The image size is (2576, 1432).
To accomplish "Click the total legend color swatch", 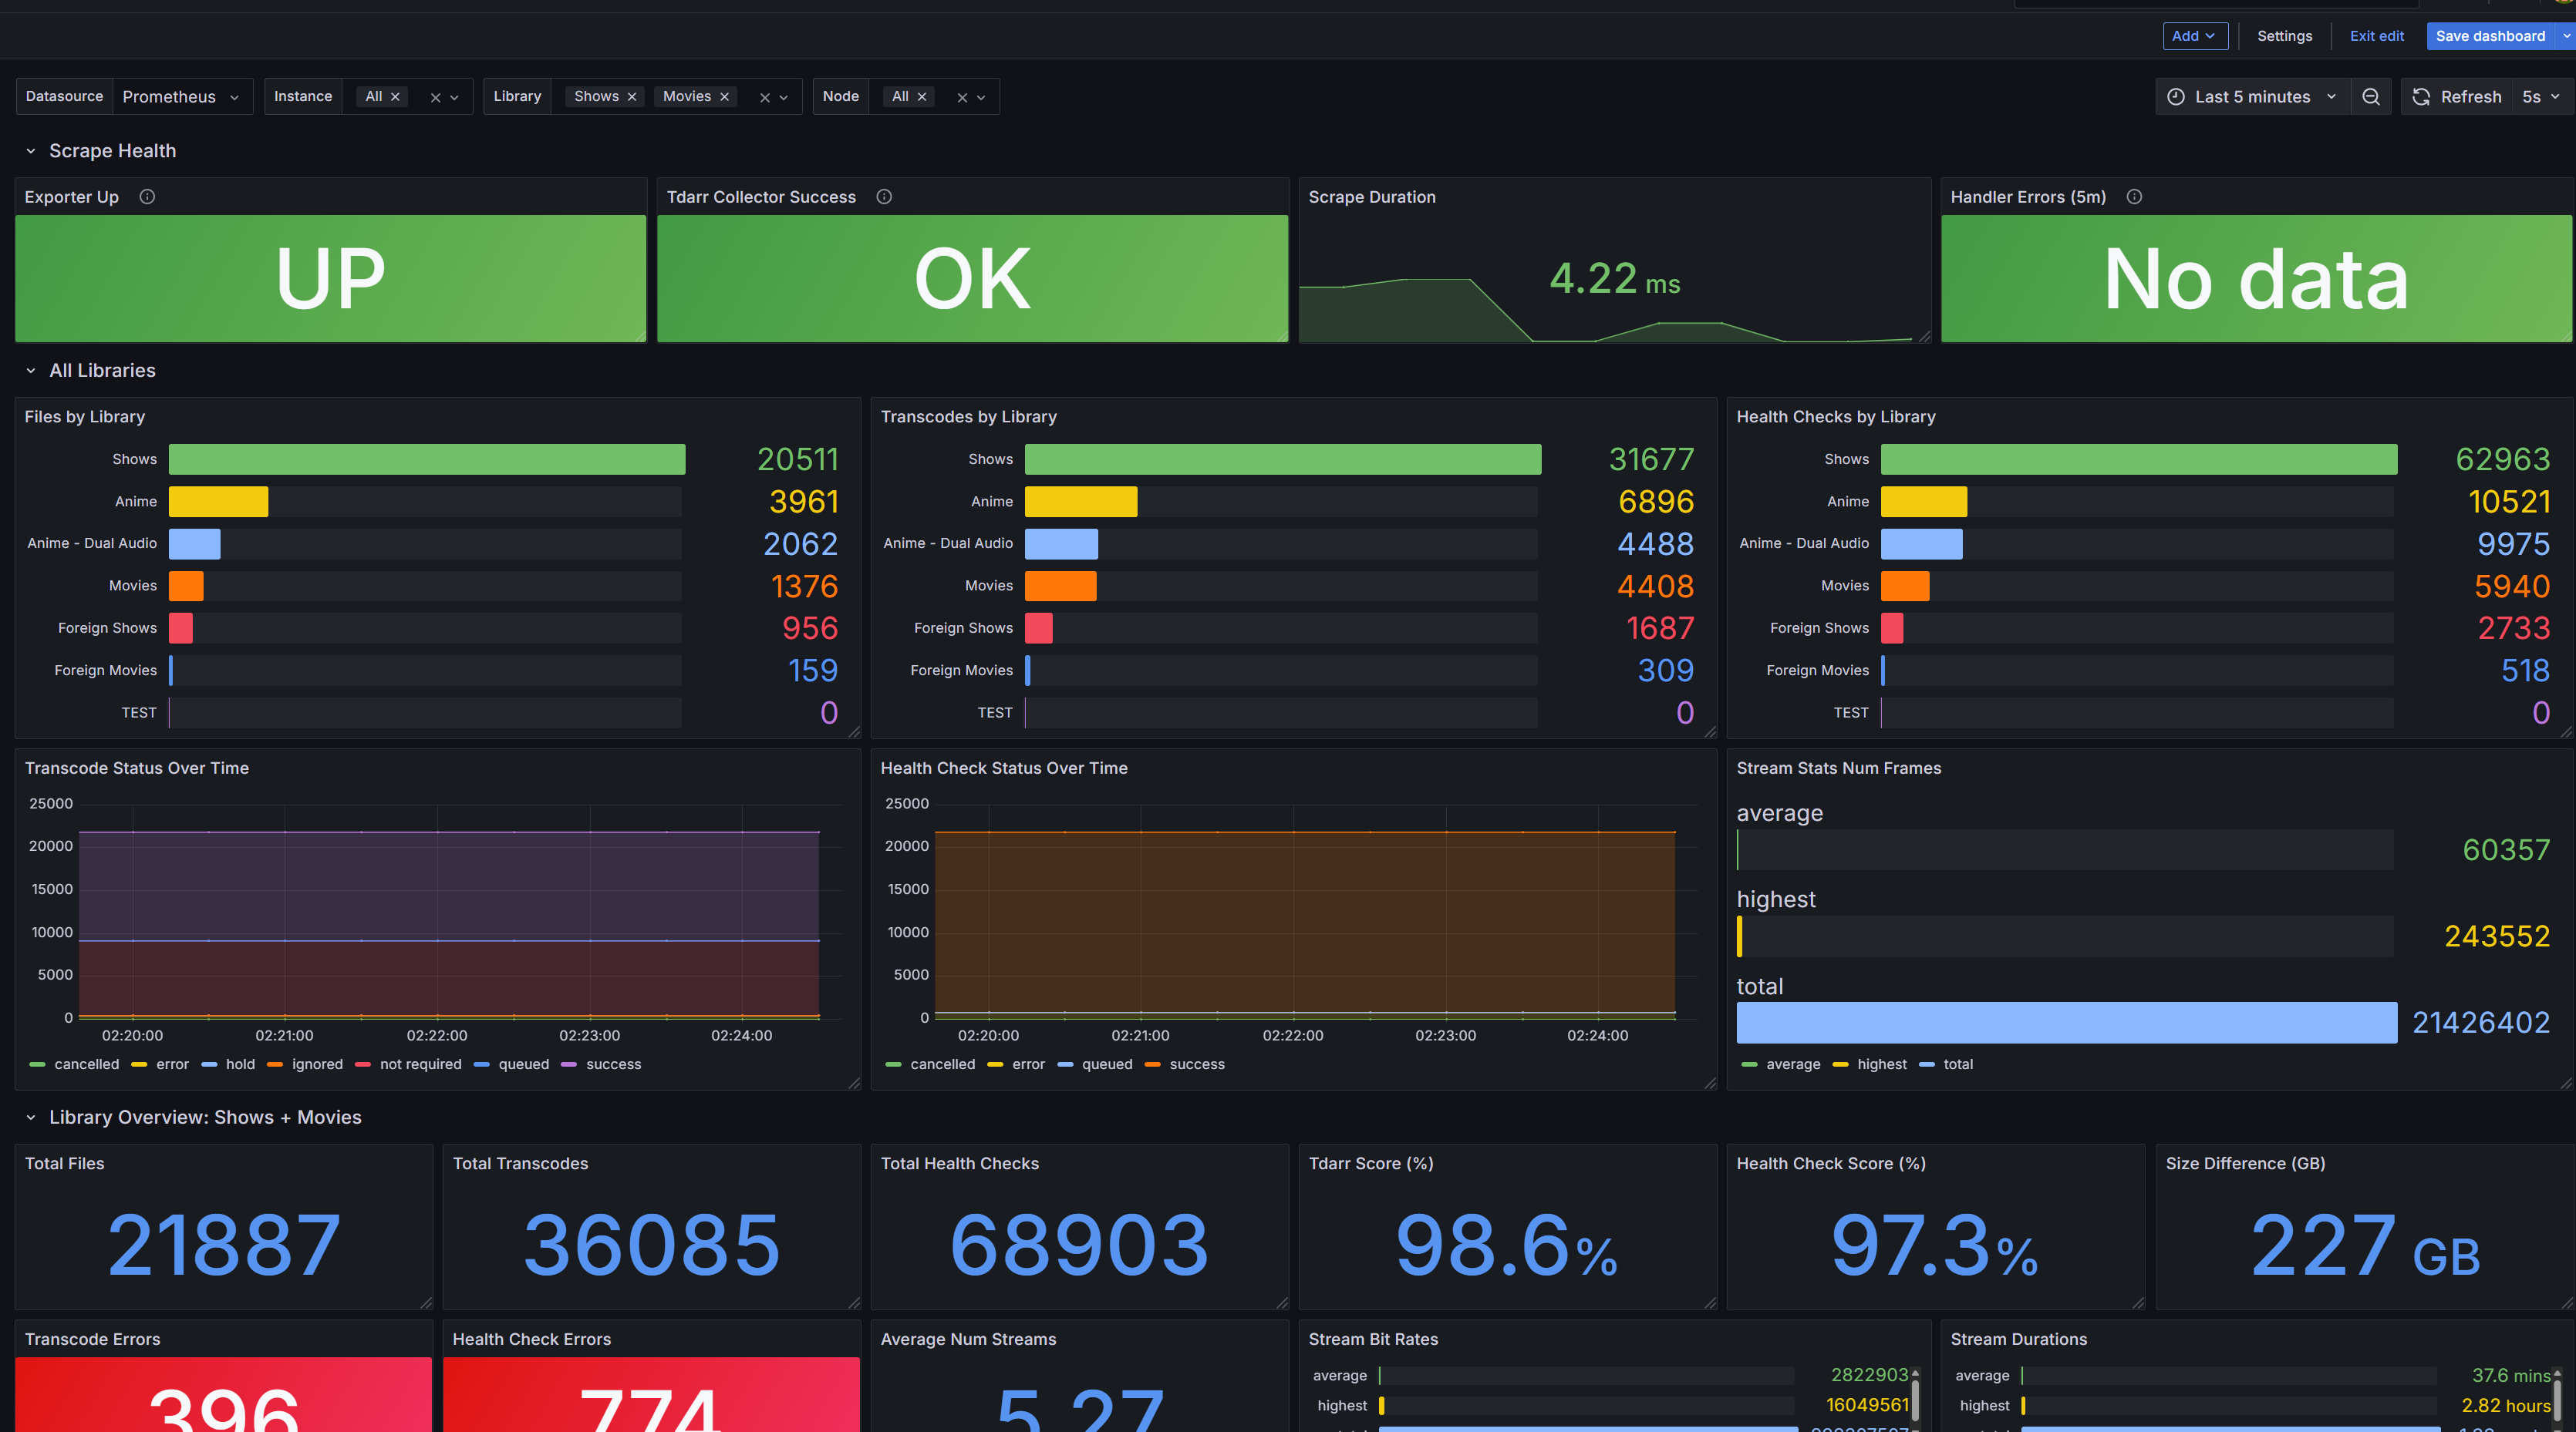I will 1927,1064.
